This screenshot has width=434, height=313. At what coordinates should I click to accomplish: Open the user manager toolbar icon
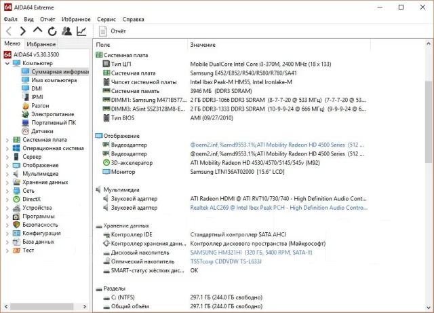click(66, 31)
